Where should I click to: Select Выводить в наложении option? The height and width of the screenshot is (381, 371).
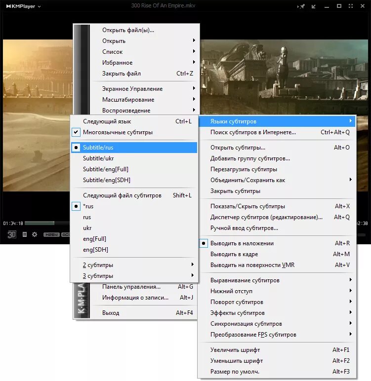(277, 243)
